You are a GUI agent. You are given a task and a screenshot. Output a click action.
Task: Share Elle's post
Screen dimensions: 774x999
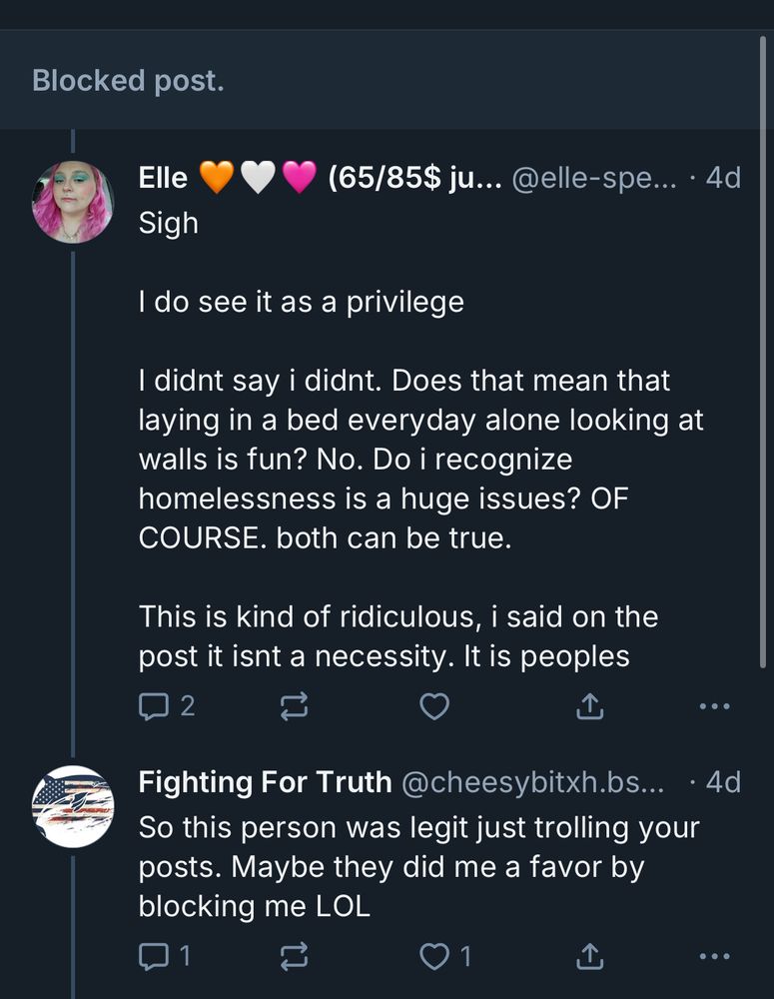(589, 706)
